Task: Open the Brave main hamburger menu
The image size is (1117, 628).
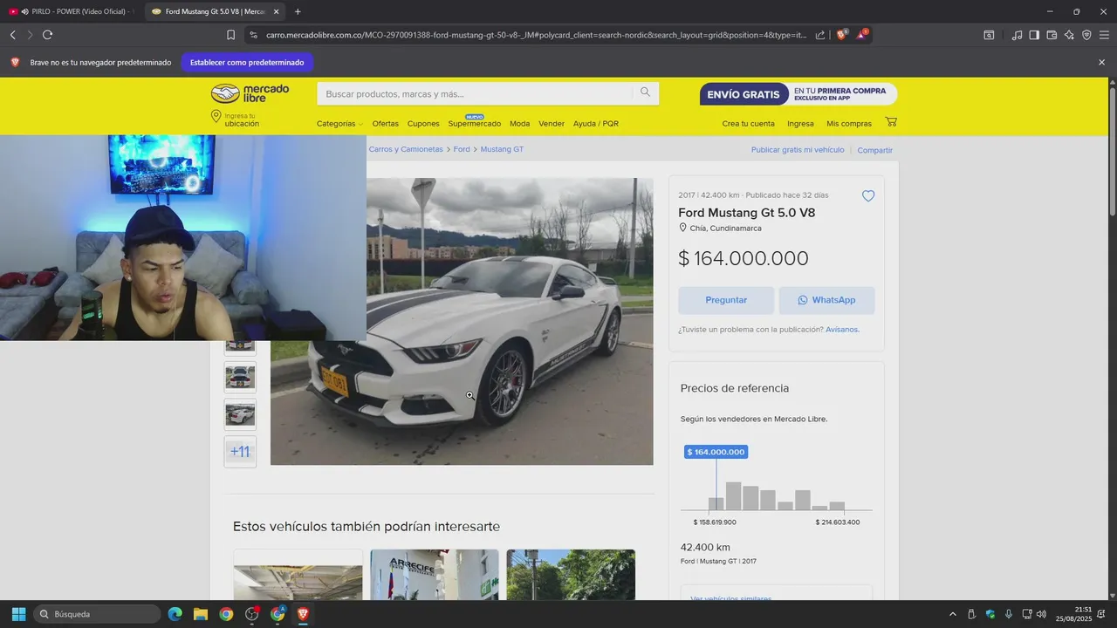Action: 1104,35
